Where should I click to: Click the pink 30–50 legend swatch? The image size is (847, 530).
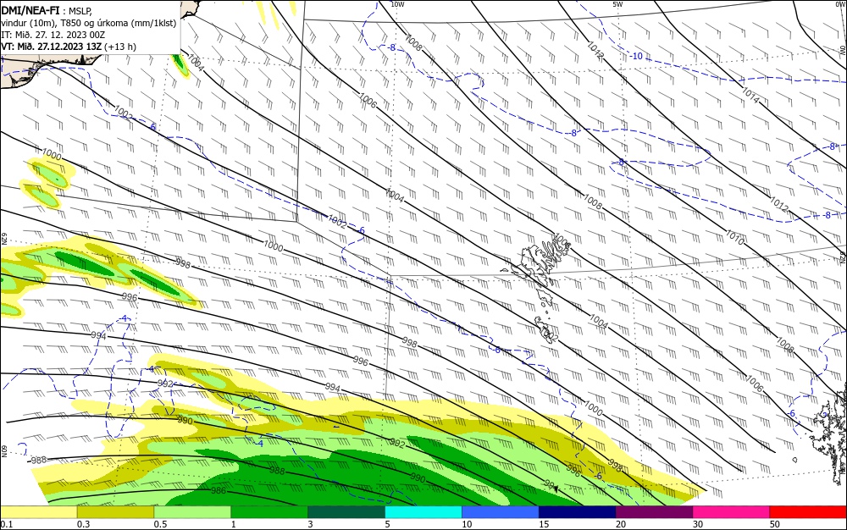click(732, 512)
